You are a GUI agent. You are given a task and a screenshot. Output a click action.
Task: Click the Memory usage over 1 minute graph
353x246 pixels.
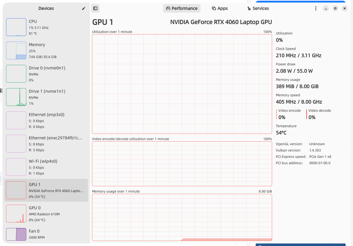(182, 217)
